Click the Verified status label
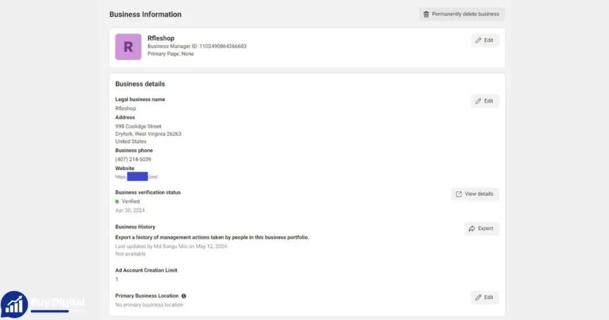 (x=130, y=202)
